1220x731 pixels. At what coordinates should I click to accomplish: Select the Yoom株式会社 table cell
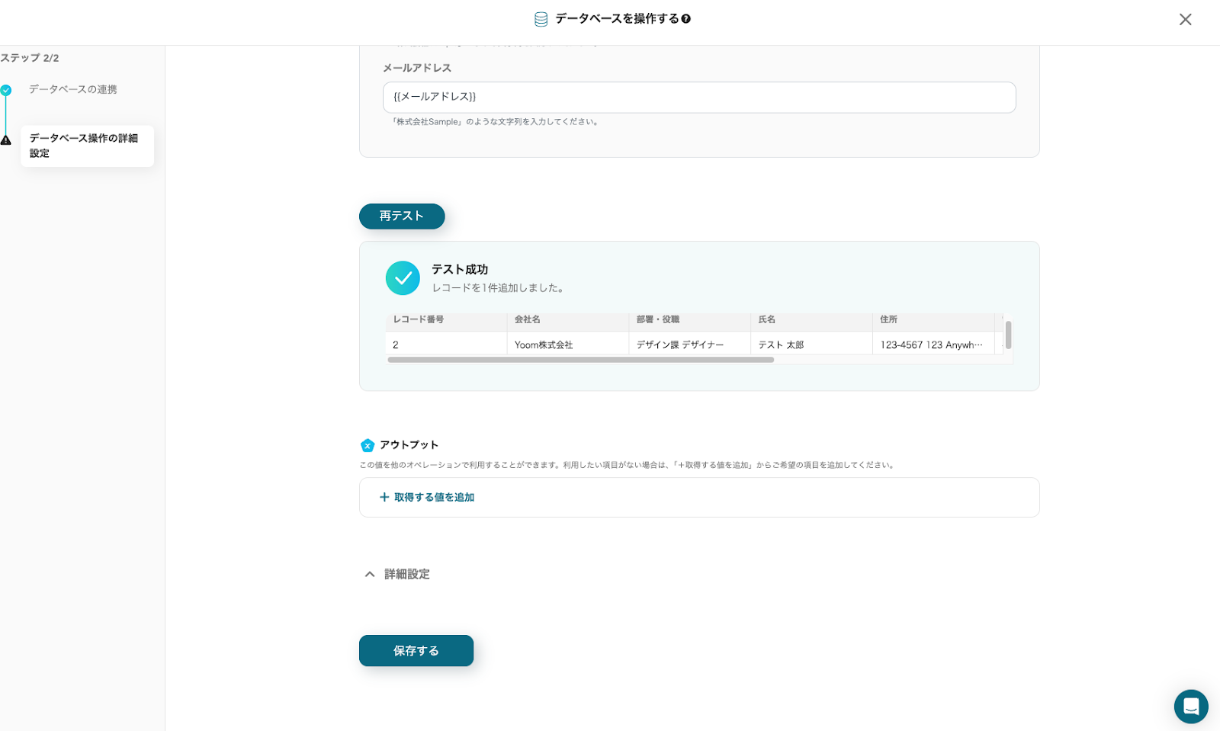point(544,345)
